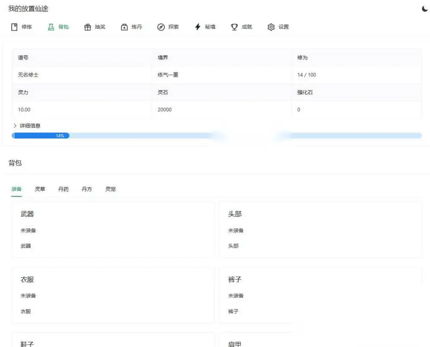Open the 武器 equipment slot card
Image resolution: width=430 pixels, height=347 pixels.
point(113,230)
